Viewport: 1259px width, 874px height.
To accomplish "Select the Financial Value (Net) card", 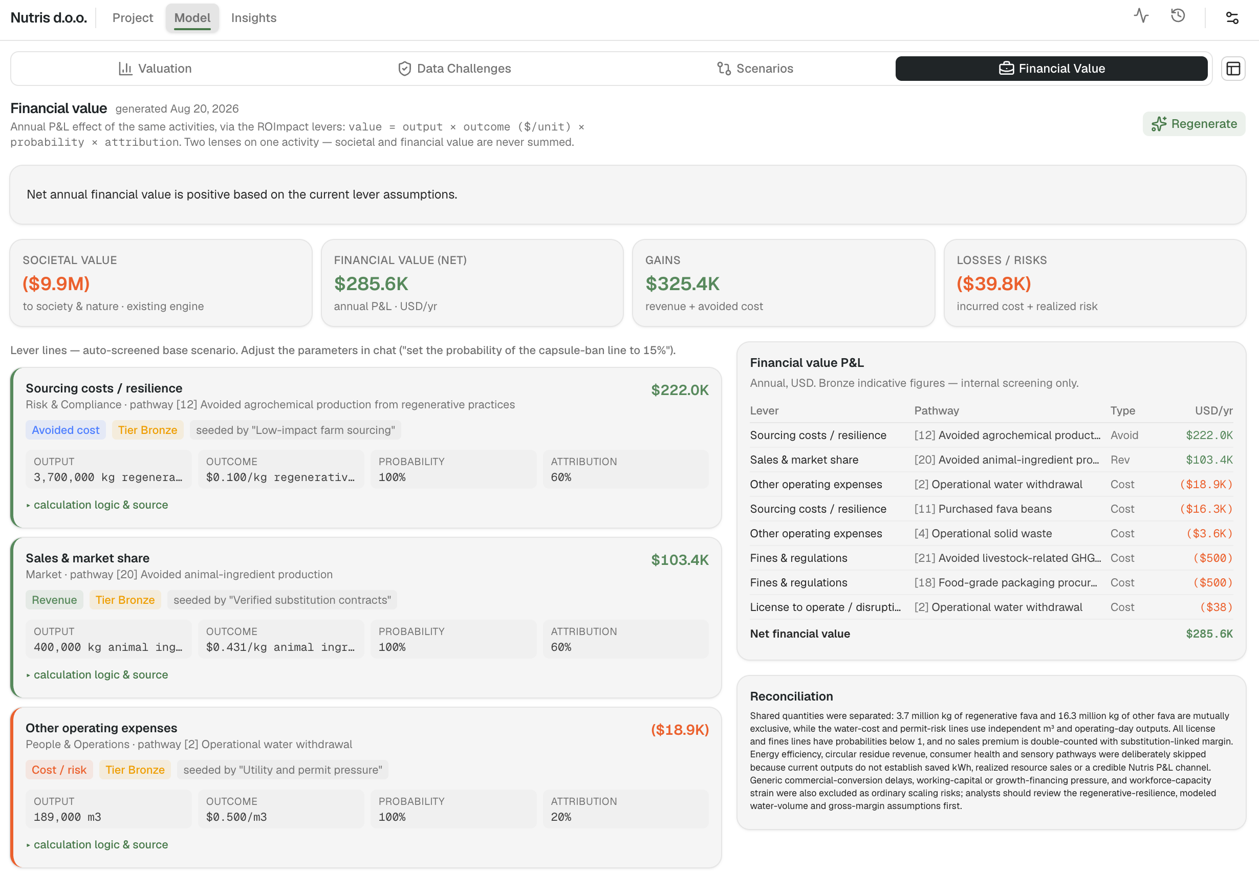I will coord(472,282).
